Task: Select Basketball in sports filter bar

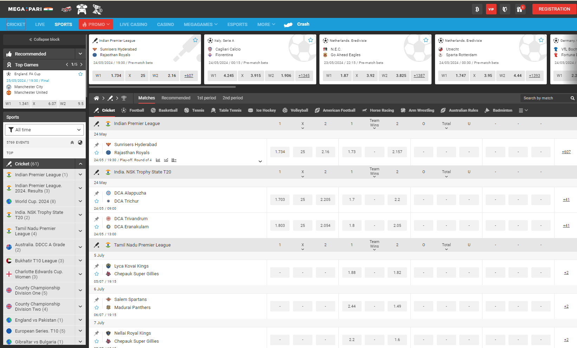Action: coord(164,110)
